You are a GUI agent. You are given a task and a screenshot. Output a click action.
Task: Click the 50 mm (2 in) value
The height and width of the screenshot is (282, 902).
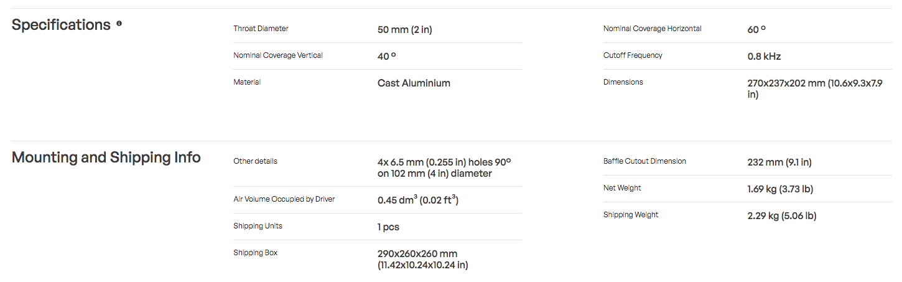click(404, 30)
